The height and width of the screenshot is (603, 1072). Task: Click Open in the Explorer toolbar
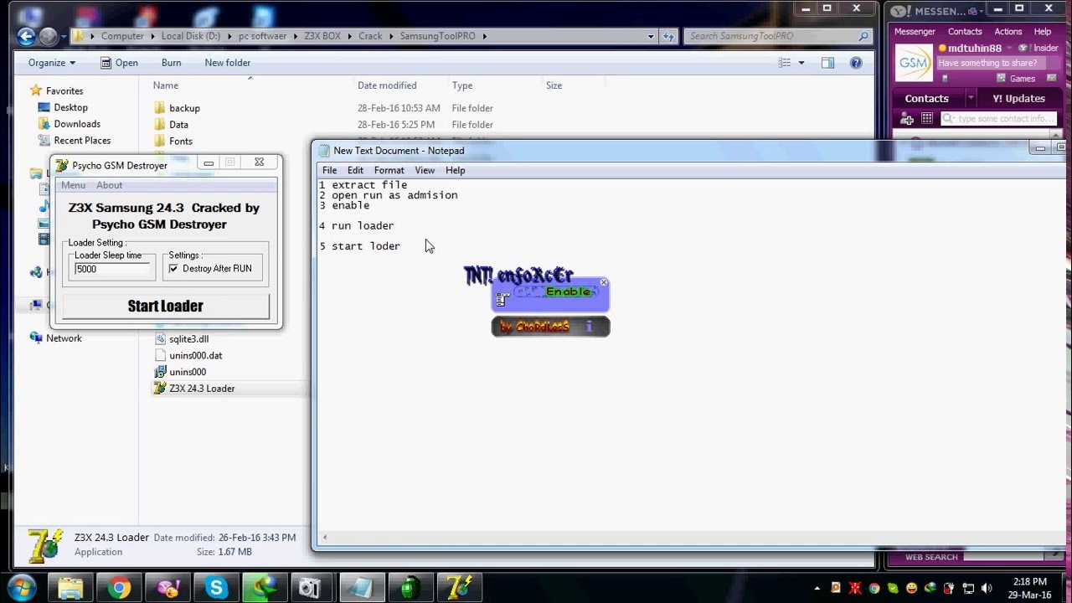pyautogui.click(x=119, y=63)
